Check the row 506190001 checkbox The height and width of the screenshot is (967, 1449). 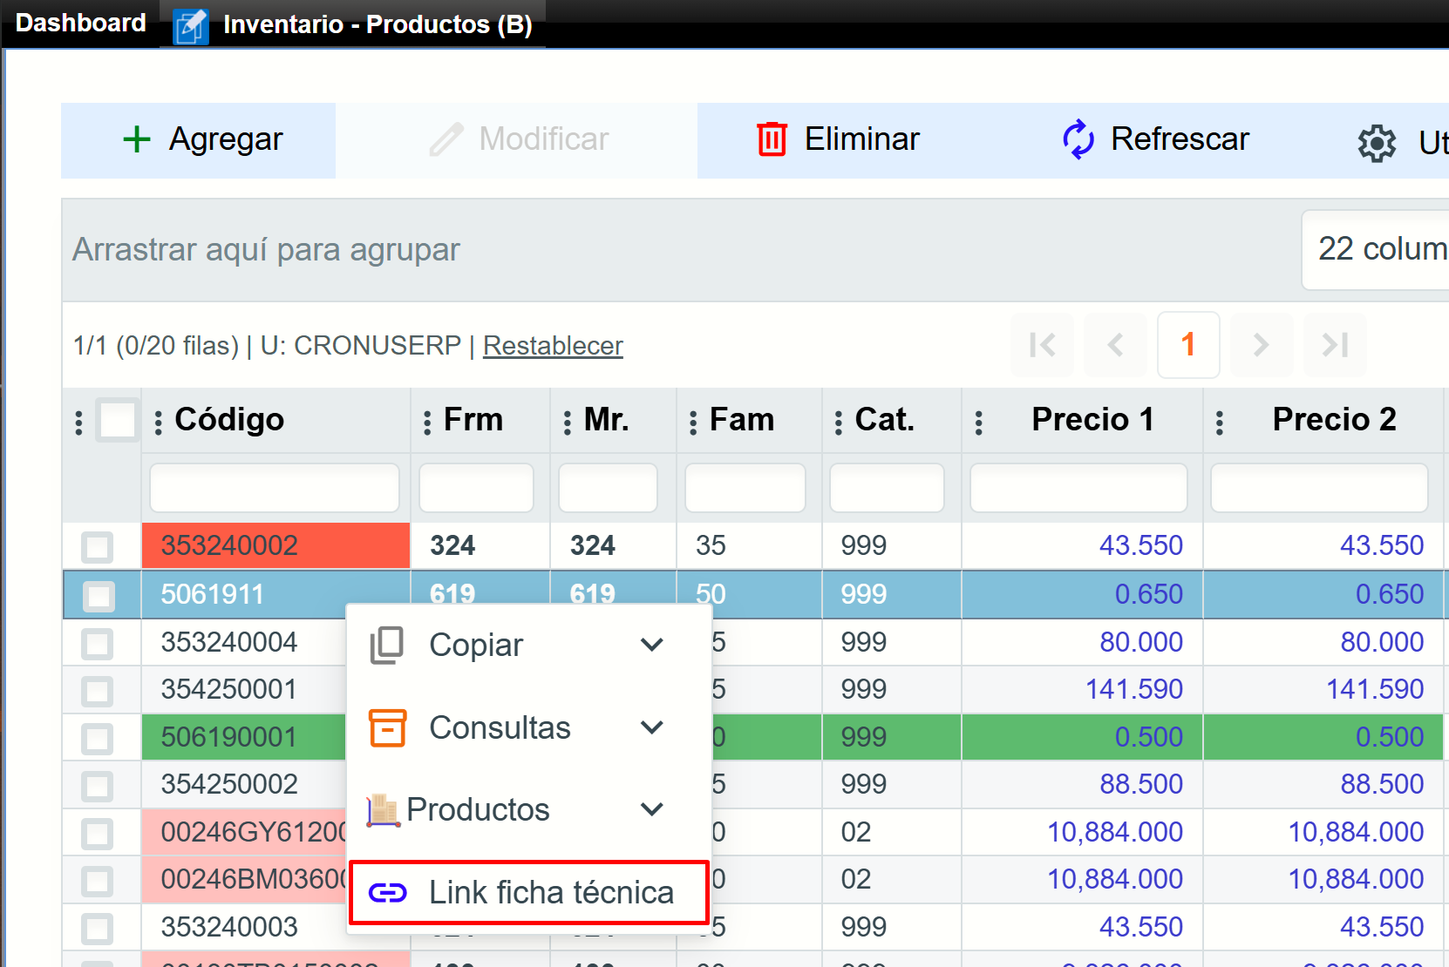click(x=97, y=739)
